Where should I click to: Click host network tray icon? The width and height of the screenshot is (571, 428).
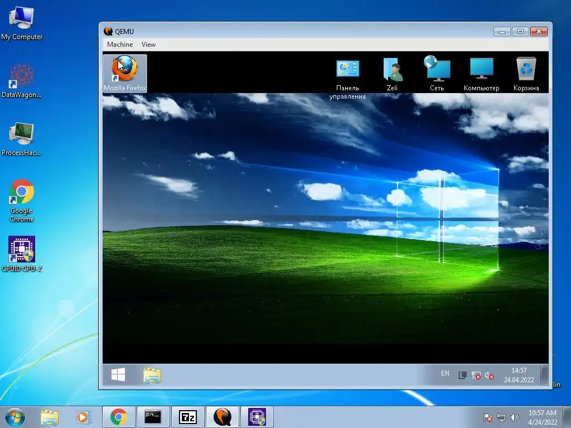(x=501, y=417)
